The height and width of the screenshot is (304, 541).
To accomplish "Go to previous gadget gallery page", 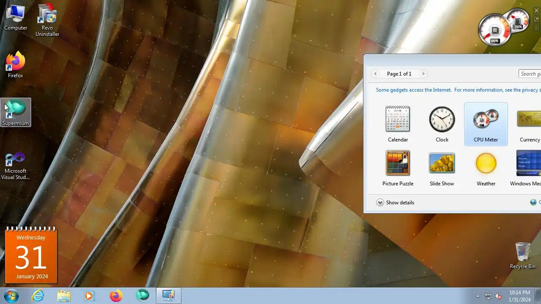I will click(375, 73).
